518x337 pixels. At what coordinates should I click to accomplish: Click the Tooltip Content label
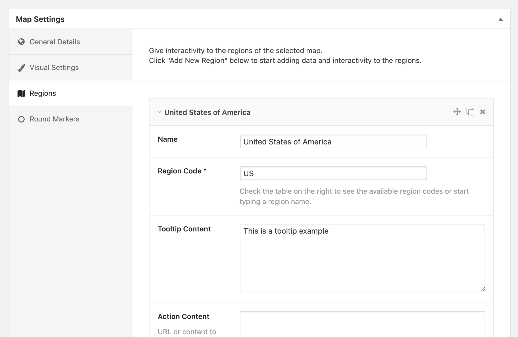pos(184,229)
